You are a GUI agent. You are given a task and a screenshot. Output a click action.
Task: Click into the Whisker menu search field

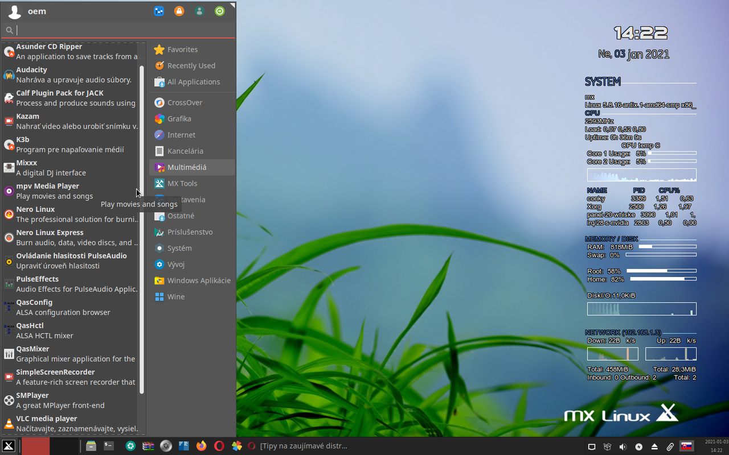118,30
